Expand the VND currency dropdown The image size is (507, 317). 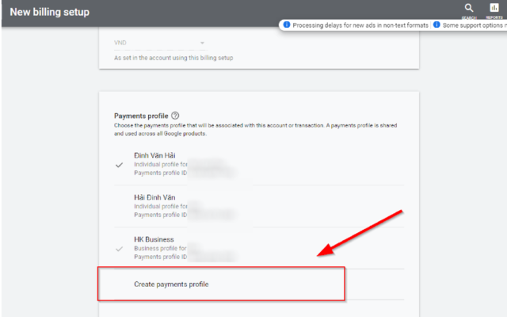pos(160,43)
